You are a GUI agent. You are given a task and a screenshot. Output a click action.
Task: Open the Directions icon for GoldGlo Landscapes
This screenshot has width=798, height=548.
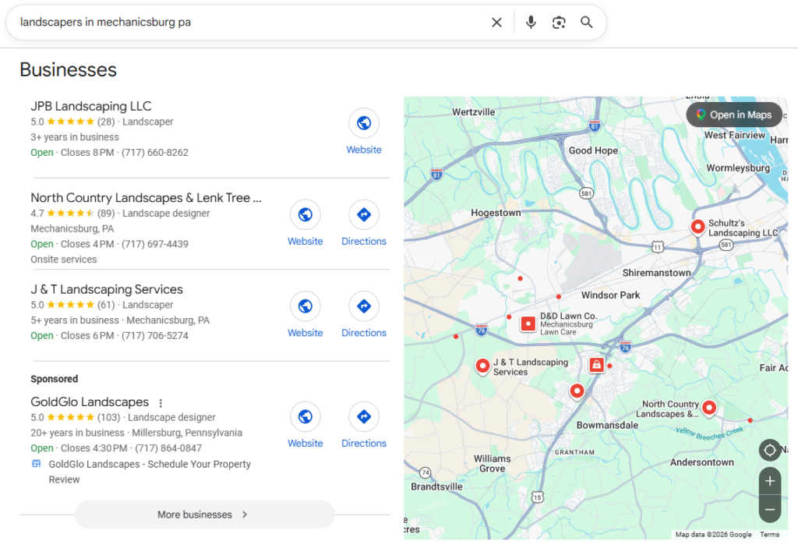coord(364,416)
